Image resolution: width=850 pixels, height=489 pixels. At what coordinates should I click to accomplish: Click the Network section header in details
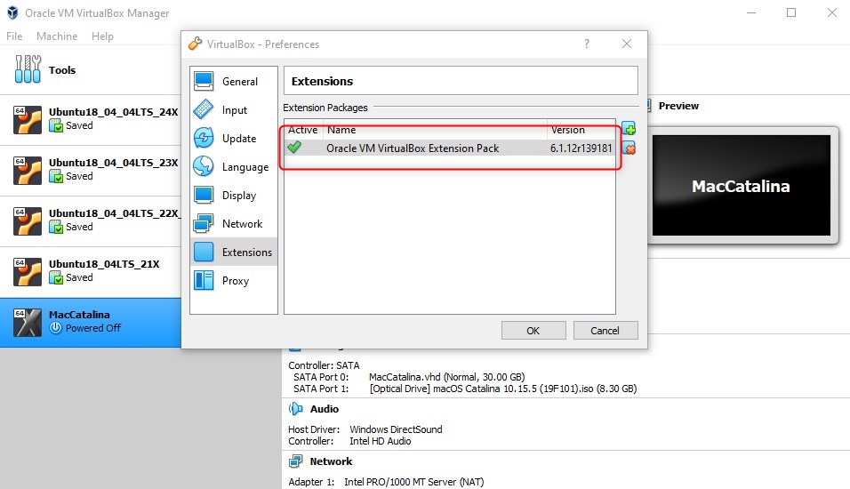(331, 461)
